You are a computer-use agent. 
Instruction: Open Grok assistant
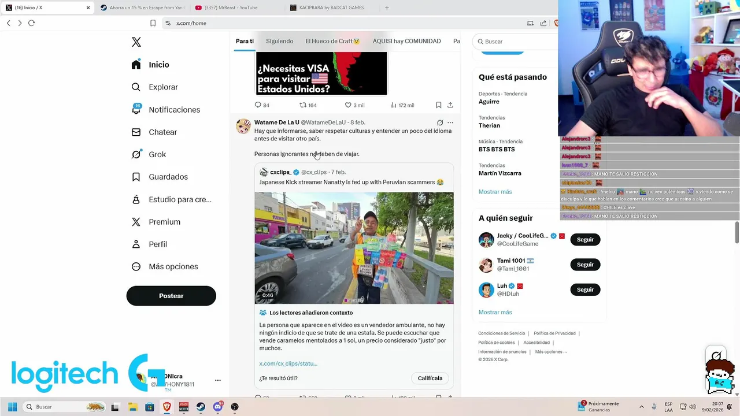coord(149,154)
